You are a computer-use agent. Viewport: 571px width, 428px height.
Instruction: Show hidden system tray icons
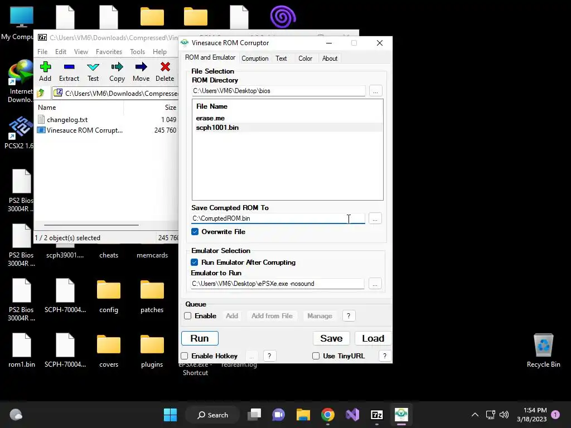click(475, 415)
